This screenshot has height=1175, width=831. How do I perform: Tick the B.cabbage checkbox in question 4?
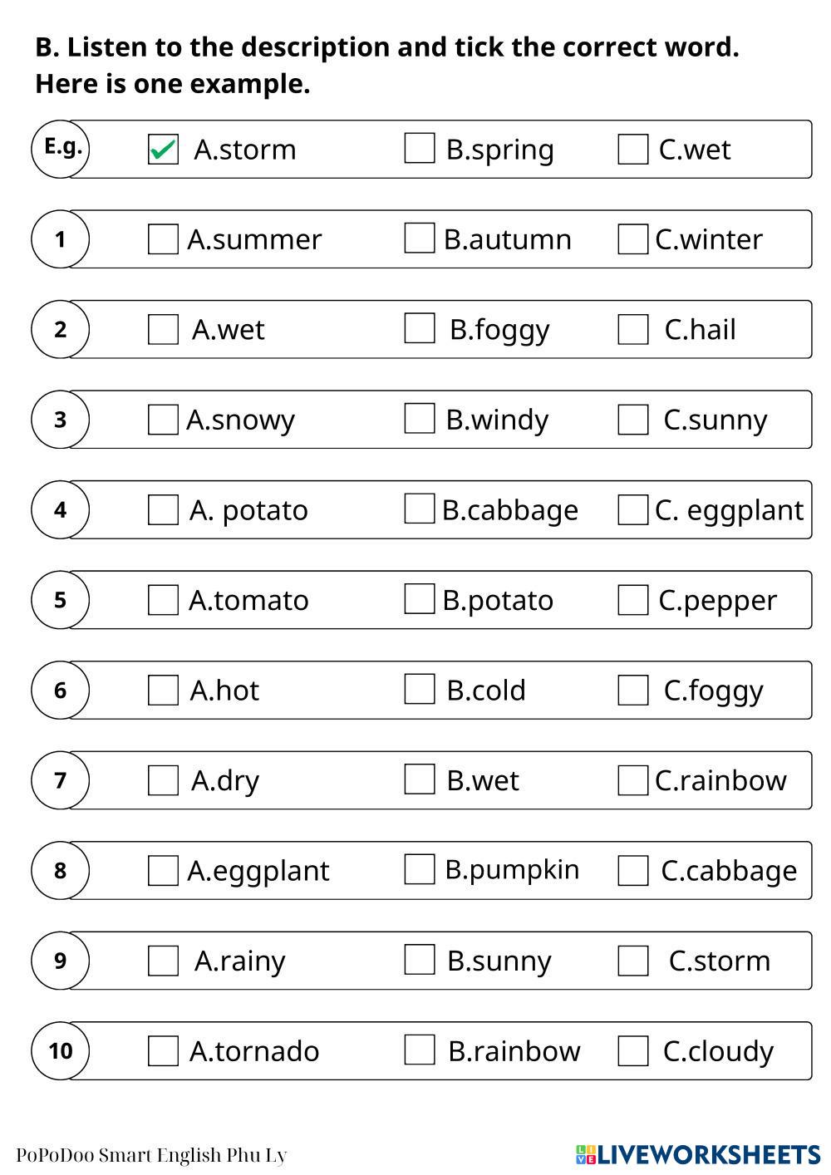click(420, 509)
